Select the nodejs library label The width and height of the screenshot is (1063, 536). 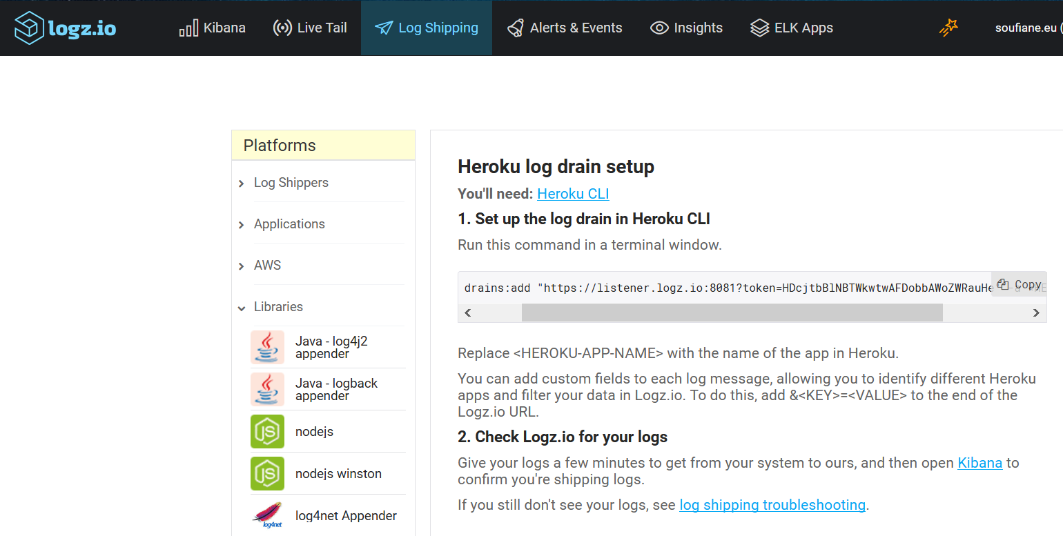click(x=314, y=432)
